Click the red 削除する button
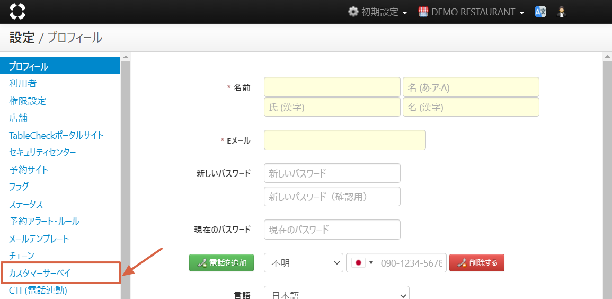Screen dimensions: 612x299 tap(476, 263)
